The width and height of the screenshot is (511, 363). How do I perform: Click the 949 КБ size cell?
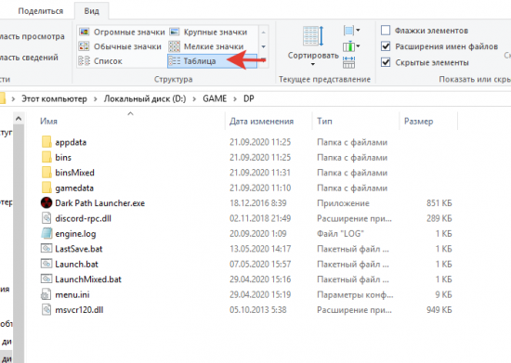click(439, 309)
